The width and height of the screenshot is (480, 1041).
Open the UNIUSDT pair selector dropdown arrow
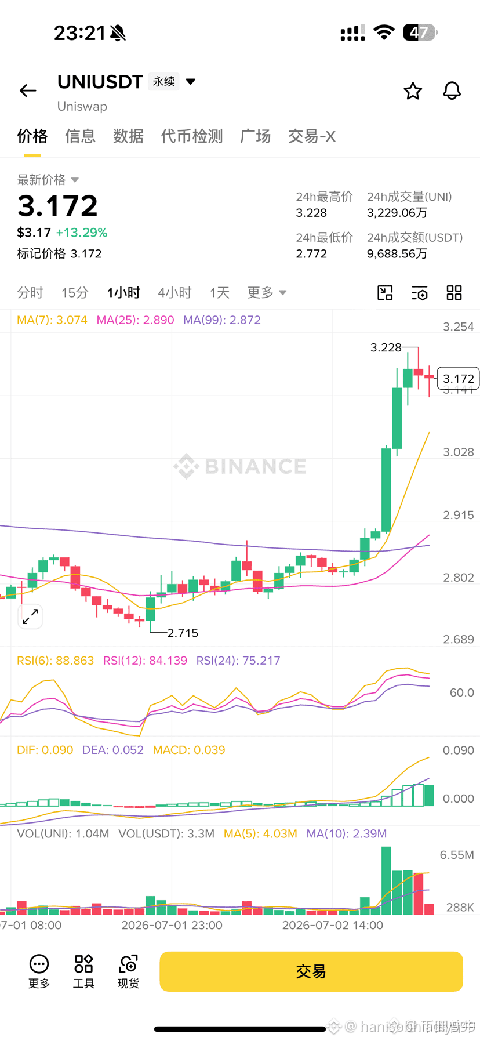190,82
